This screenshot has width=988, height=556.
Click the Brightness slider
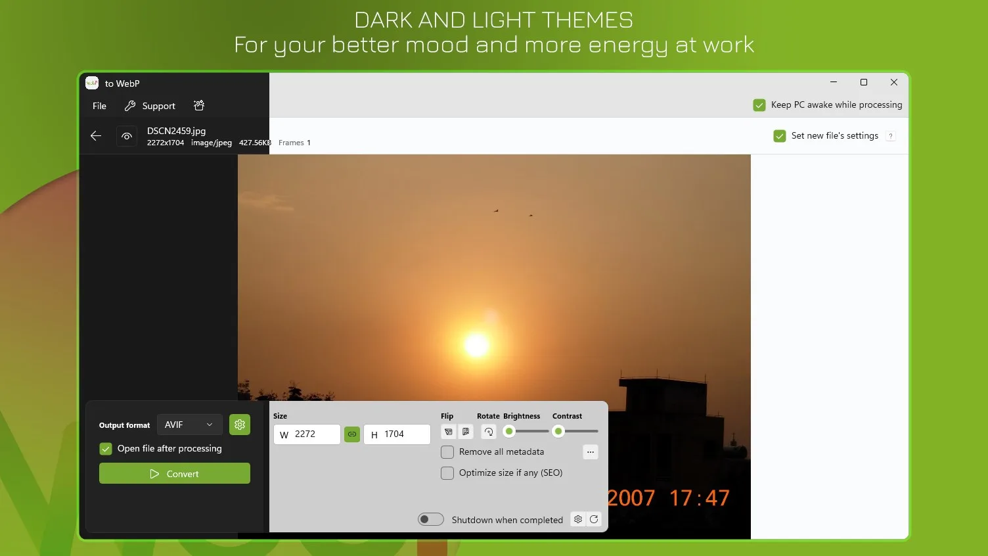click(526, 431)
